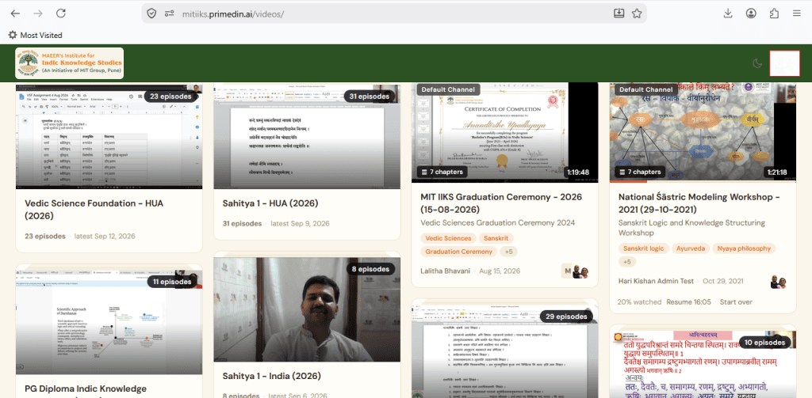Click the M avatar on Graduation card
The width and height of the screenshot is (812, 398).
(x=568, y=271)
